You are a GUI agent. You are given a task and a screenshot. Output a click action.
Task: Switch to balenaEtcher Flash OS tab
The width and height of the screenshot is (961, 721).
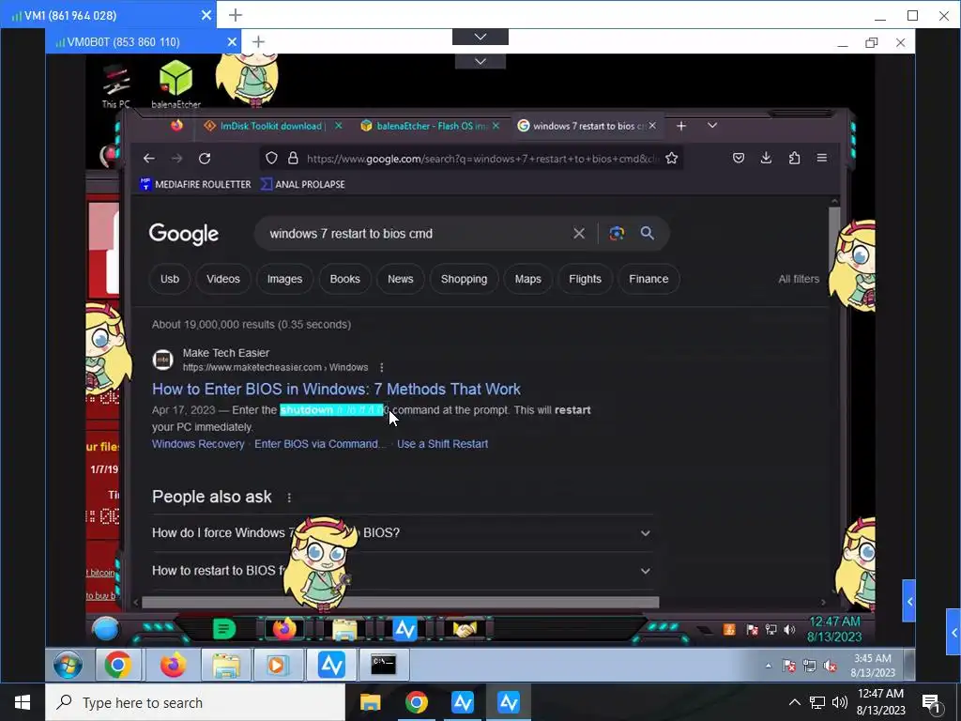click(x=432, y=126)
